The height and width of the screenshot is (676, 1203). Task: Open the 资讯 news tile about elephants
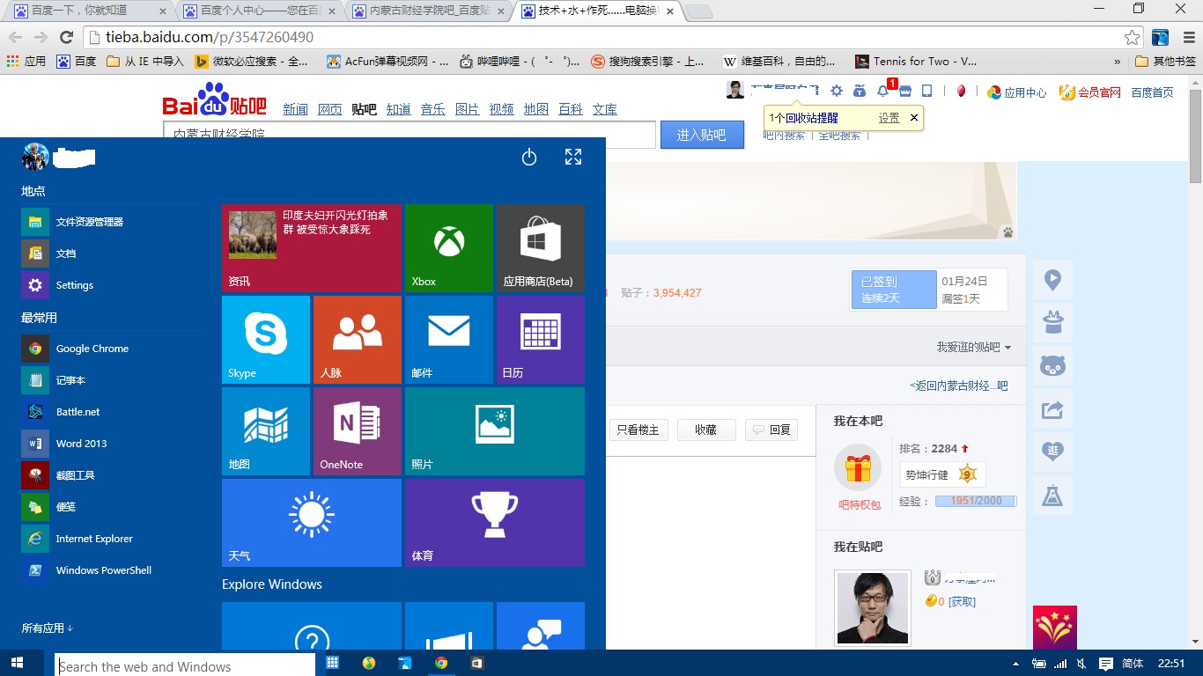[x=312, y=248]
